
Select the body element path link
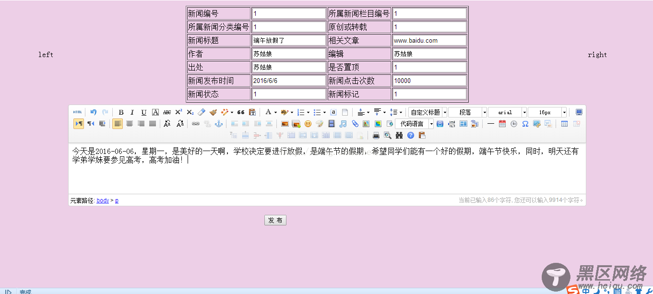tap(103, 200)
